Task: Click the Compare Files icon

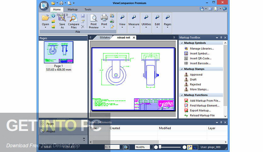Action: pyautogui.click(x=74, y=18)
